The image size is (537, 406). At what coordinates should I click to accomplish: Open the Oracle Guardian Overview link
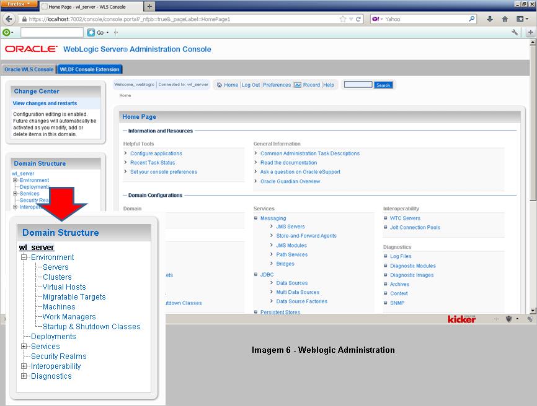pyautogui.click(x=290, y=181)
